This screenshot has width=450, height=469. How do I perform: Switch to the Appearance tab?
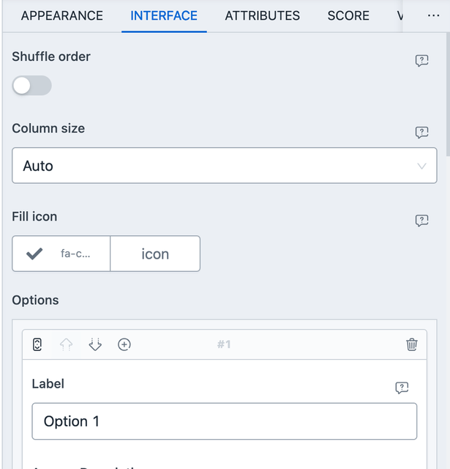pos(62,15)
